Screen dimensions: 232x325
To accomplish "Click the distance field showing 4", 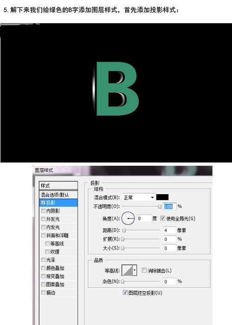I will [x=169, y=230].
